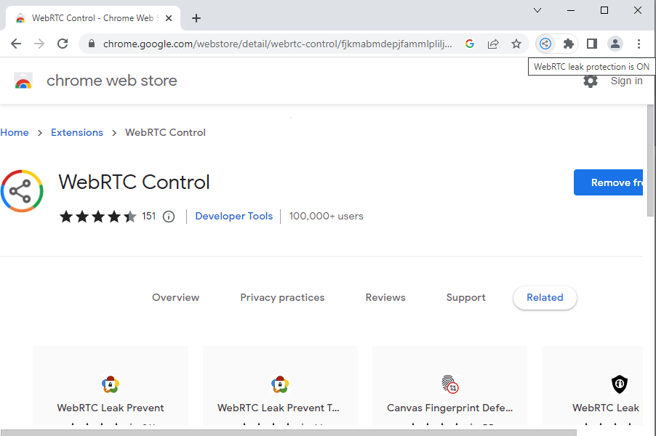This screenshot has height=436, width=656.
Task: Switch to the Reviews tab
Action: pyautogui.click(x=385, y=298)
